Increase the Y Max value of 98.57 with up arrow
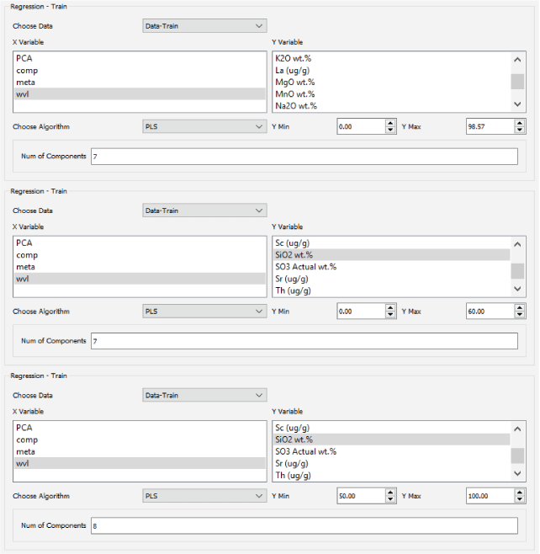The height and width of the screenshot is (554, 540). click(520, 123)
